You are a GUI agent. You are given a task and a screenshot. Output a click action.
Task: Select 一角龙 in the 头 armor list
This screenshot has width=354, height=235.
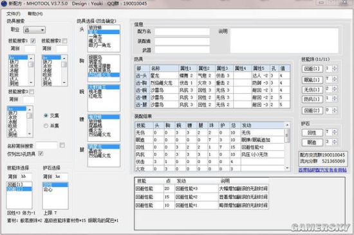pyautogui.click(x=95, y=36)
